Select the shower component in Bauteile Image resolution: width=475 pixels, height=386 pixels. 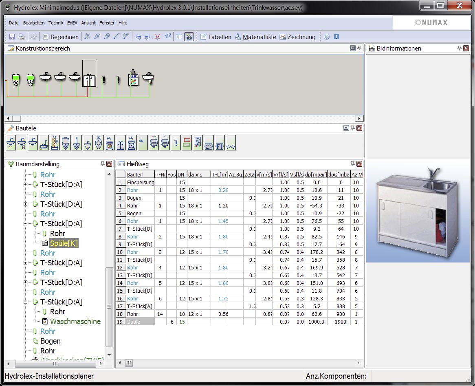[55, 143]
